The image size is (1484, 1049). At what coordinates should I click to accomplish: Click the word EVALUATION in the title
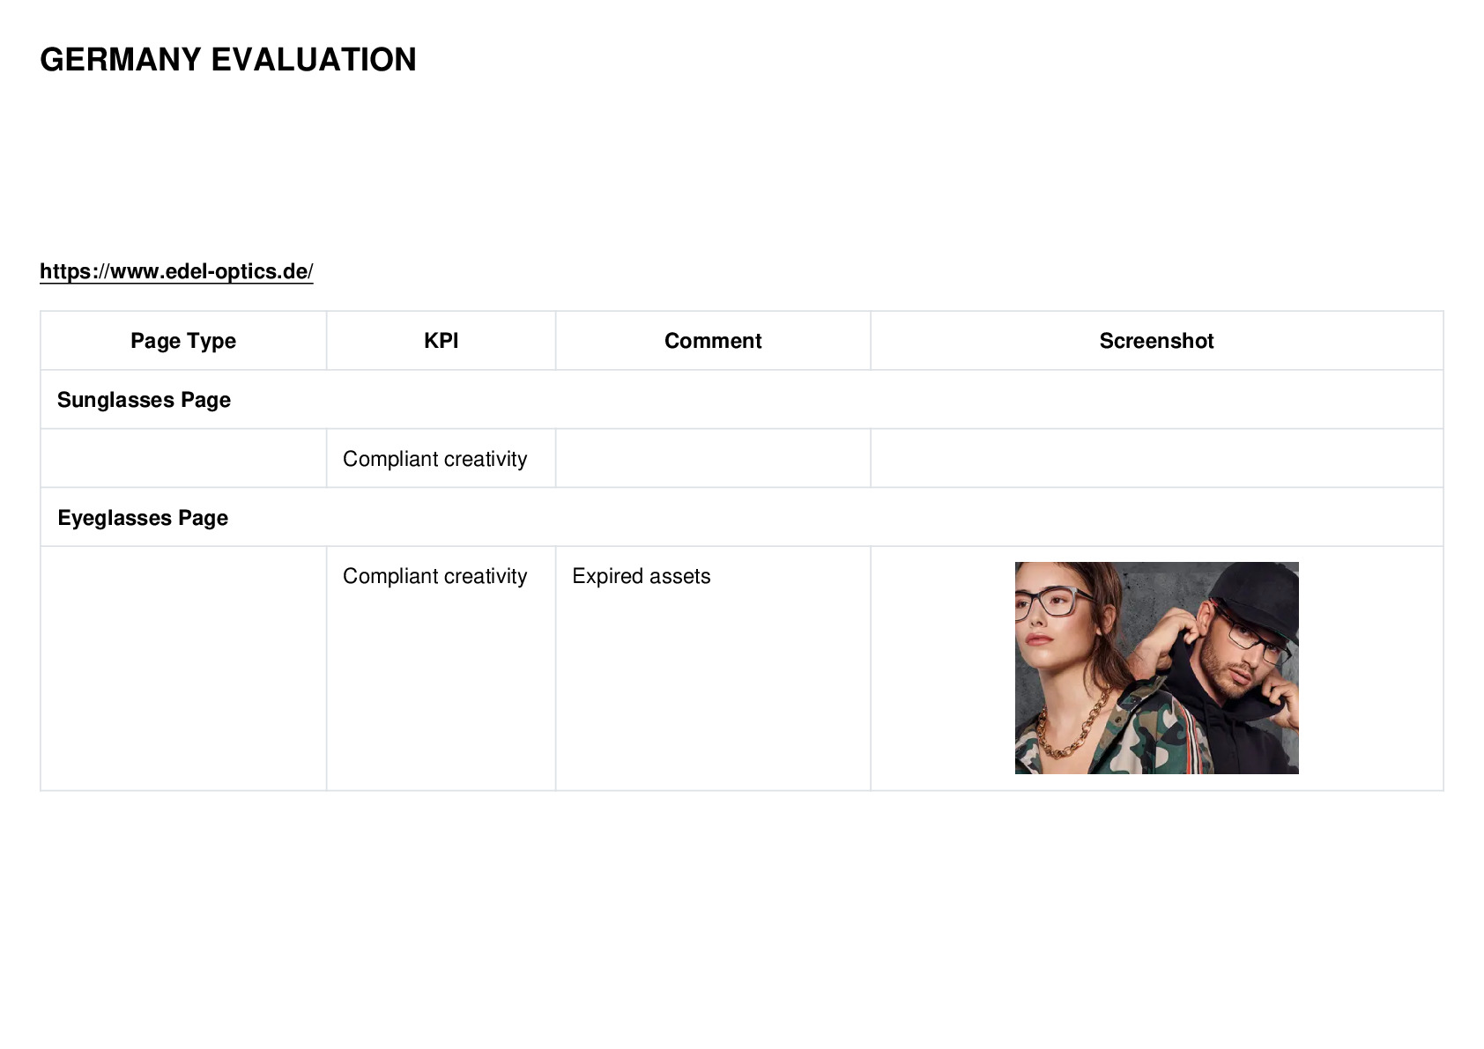click(314, 60)
